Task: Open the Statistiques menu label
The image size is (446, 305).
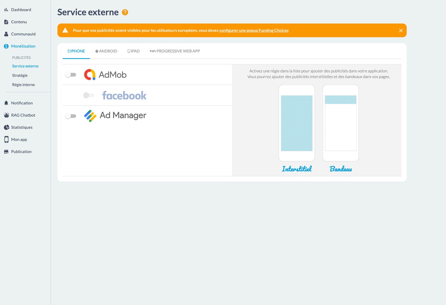Action: [22, 127]
